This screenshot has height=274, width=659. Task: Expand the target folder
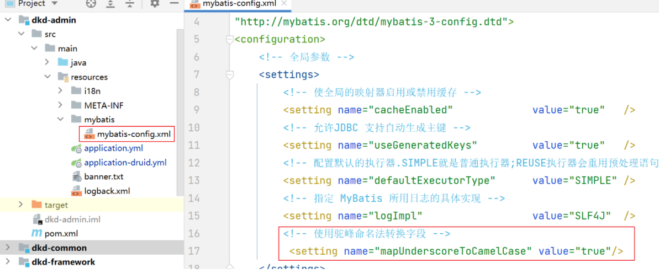(22, 205)
